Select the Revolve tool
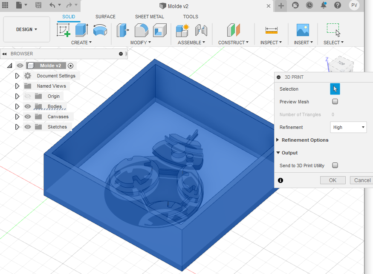The image size is (373, 274). point(100,30)
